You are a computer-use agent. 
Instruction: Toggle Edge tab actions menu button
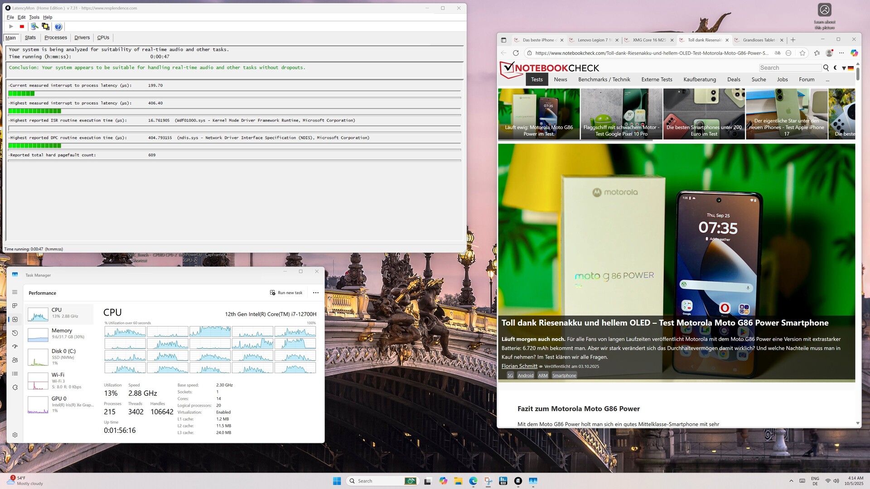(503, 40)
